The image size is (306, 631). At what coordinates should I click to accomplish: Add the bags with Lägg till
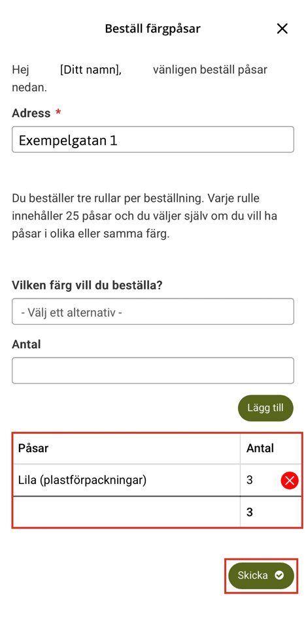pyautogui.click(x=265, y=408)
